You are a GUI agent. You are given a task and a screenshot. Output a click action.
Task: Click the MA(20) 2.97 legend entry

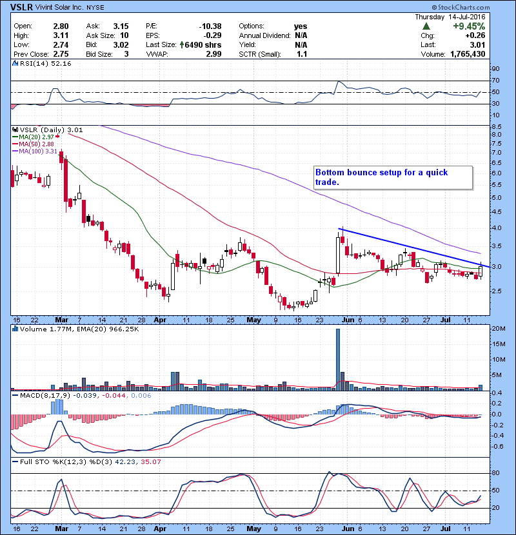tap(34, 137)
